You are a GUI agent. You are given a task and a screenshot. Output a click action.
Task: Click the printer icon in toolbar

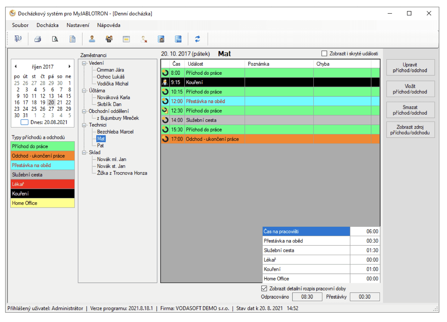tap(38, 39)
